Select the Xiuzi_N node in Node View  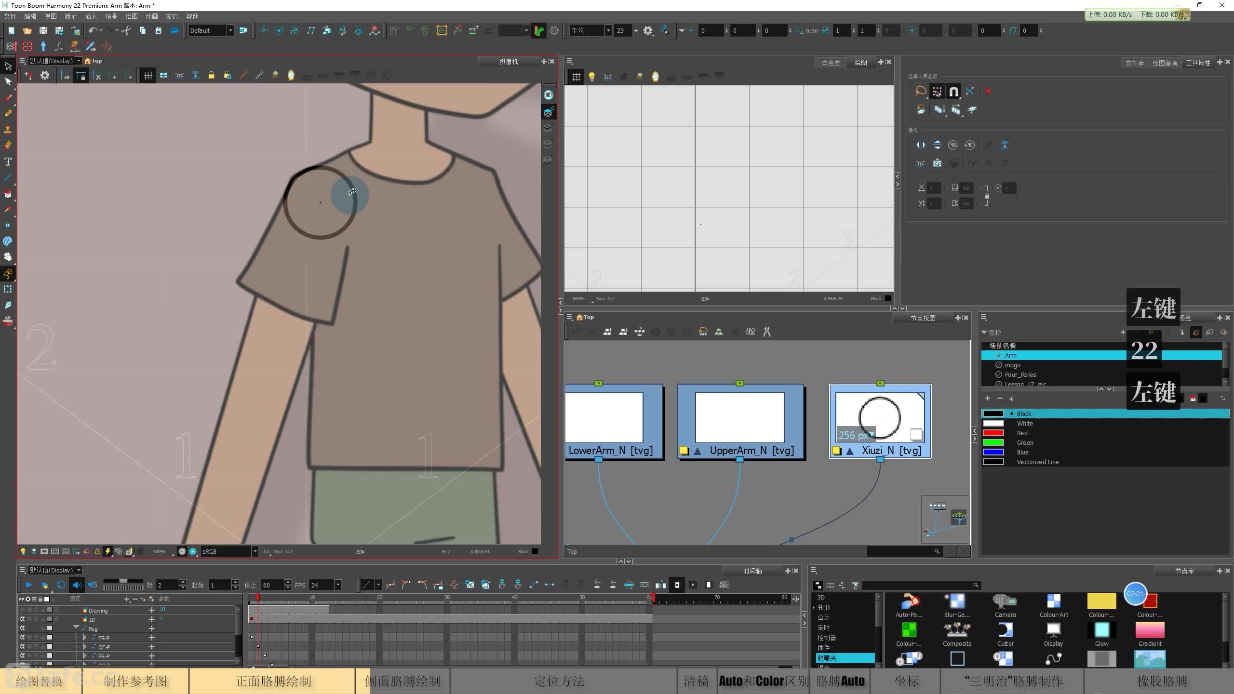pyautogui.click(x=880, y=421)
